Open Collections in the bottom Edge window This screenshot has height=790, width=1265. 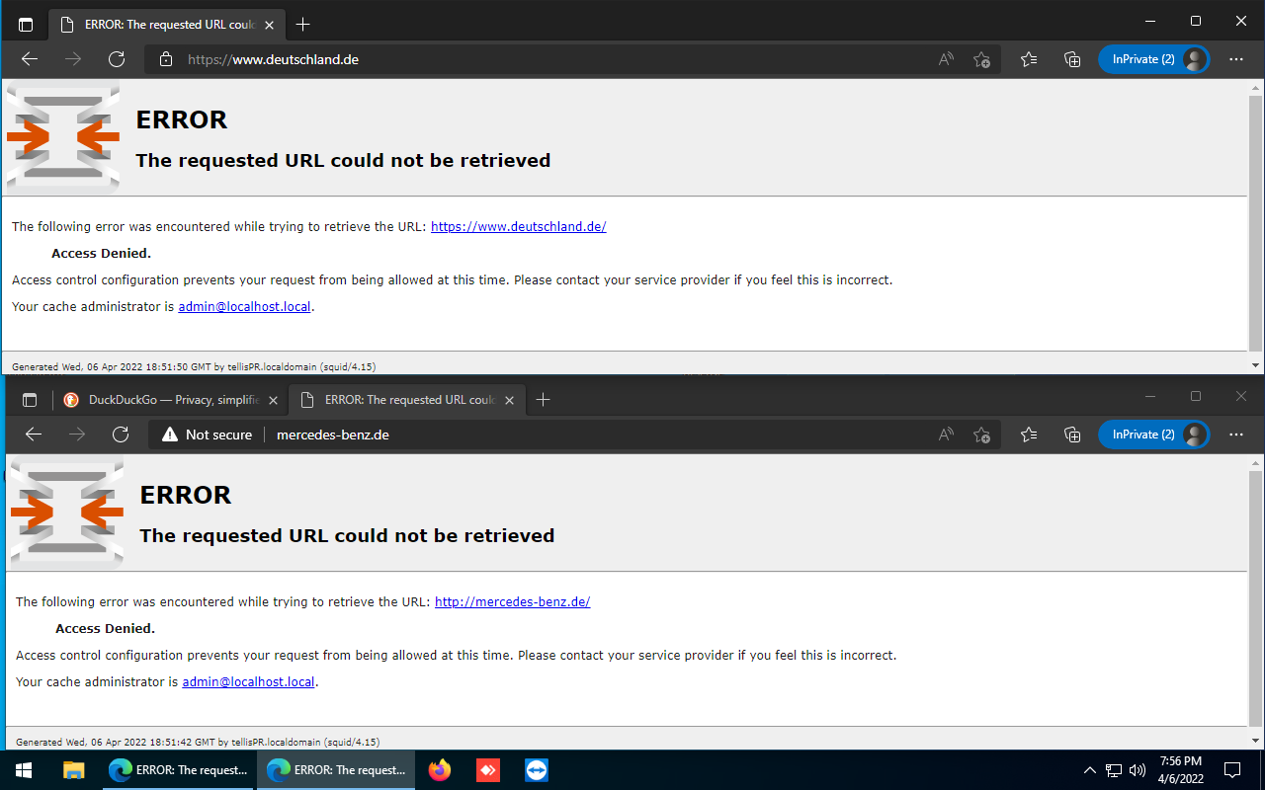pyautogui.click(x=1071, y=434)
